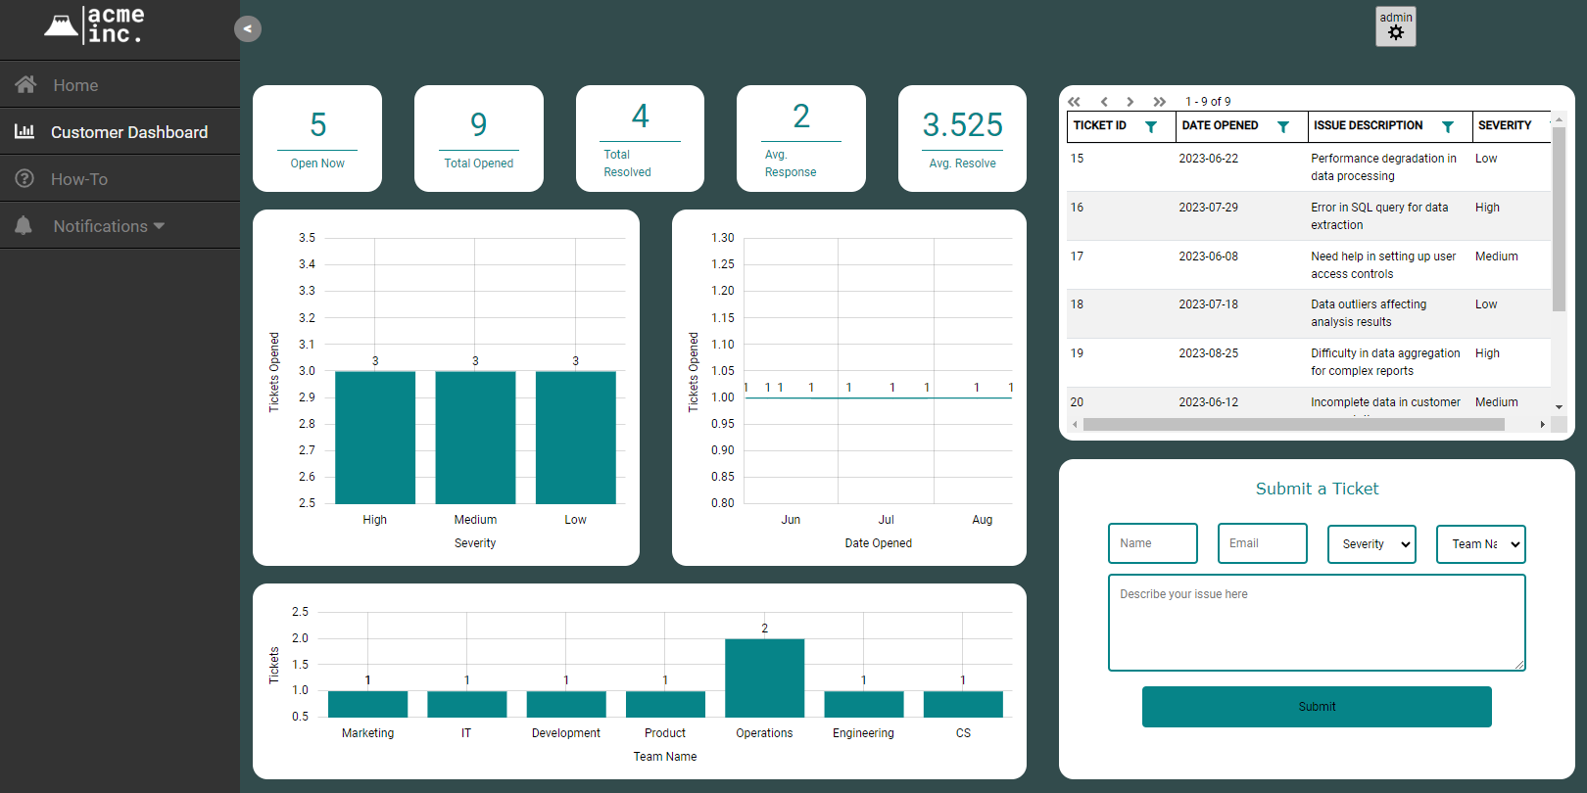Viewport: 1587px width, 793px height.
Task: Open the Home menu item
Action: tap(120, 84)
